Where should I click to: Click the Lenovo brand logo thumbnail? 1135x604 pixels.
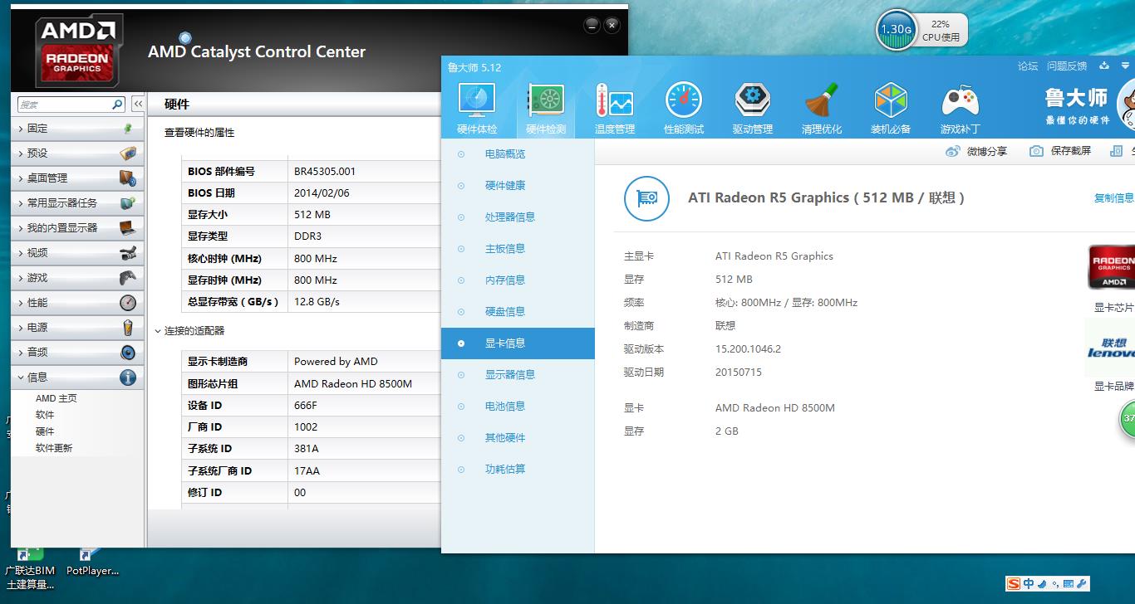tap(1112, 348)
